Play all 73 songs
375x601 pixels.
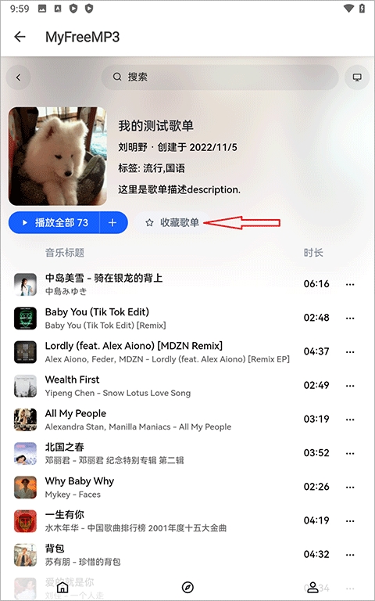click(55, 223)
